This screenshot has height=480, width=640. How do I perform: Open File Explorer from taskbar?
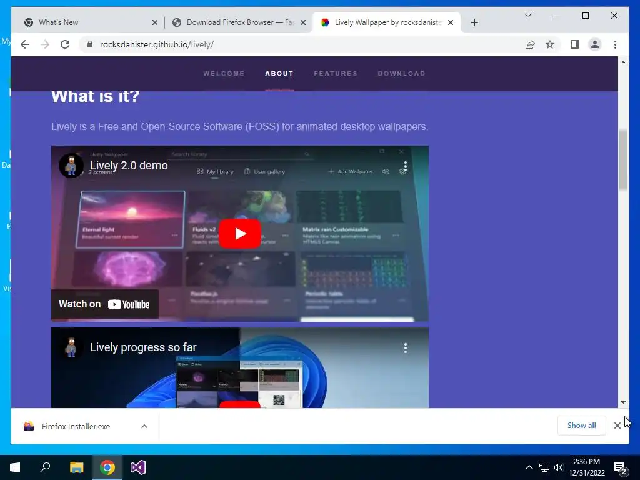pyautogui.click(x=76, y=467)
